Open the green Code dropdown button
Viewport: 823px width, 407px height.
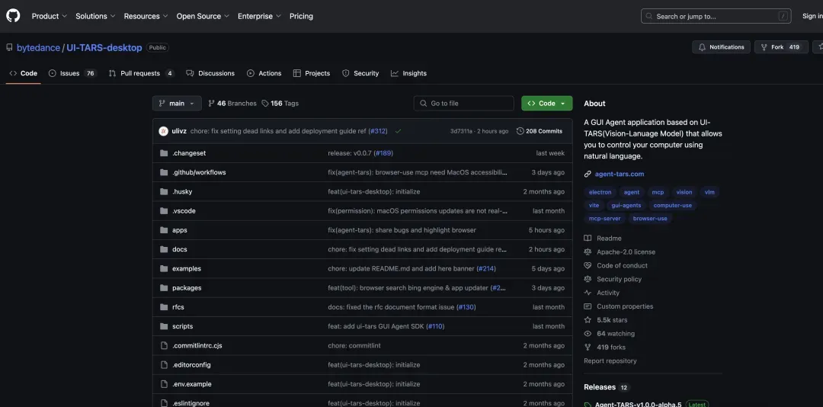[x=547, y=104]
